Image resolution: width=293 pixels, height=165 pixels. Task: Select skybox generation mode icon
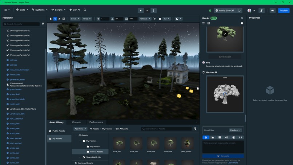click(213, 137)
